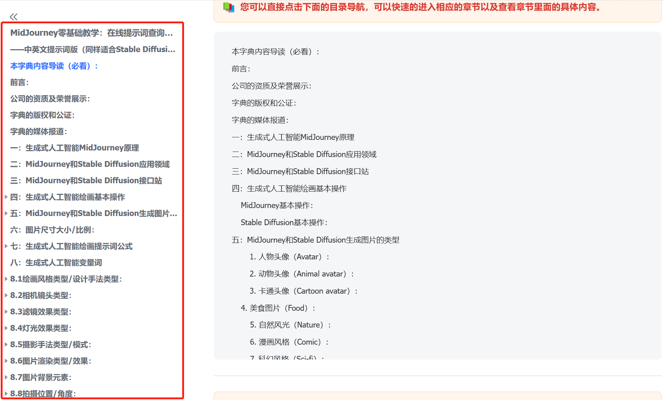Go to 2. 动物头像（Animal avatar）
The height and width of the screenshot is (400, 664).
(x=302, y=274)
